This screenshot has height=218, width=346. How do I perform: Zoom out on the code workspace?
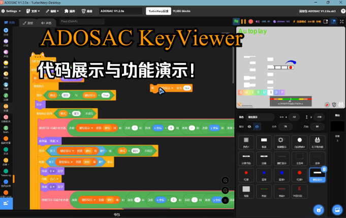coord(225,190)
